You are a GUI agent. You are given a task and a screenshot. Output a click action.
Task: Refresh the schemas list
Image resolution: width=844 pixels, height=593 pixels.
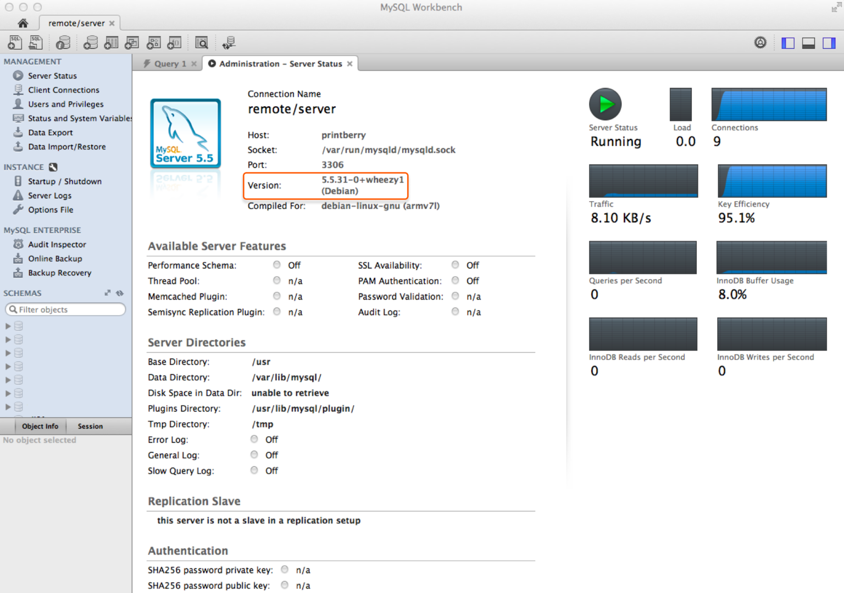tap(120, 293)
